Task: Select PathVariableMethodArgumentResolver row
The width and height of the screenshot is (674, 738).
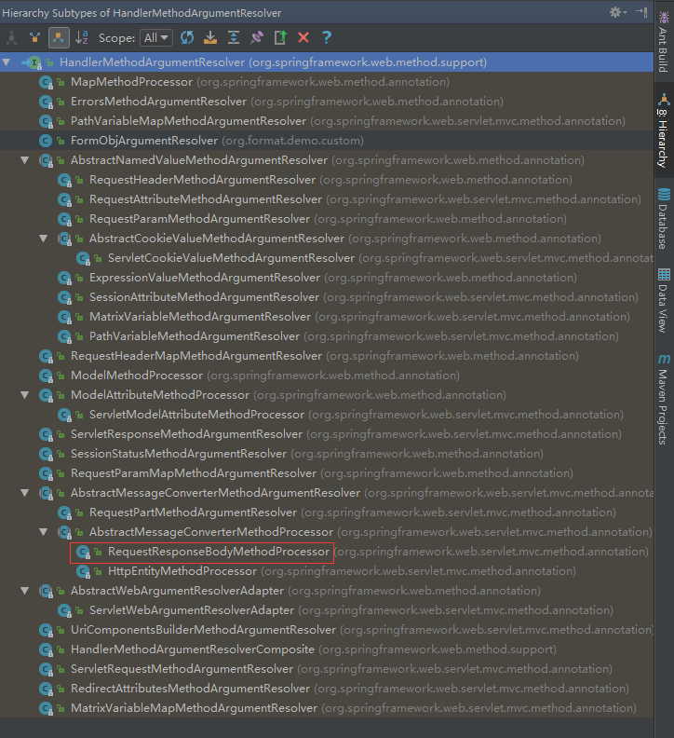Action: point(327,336)
